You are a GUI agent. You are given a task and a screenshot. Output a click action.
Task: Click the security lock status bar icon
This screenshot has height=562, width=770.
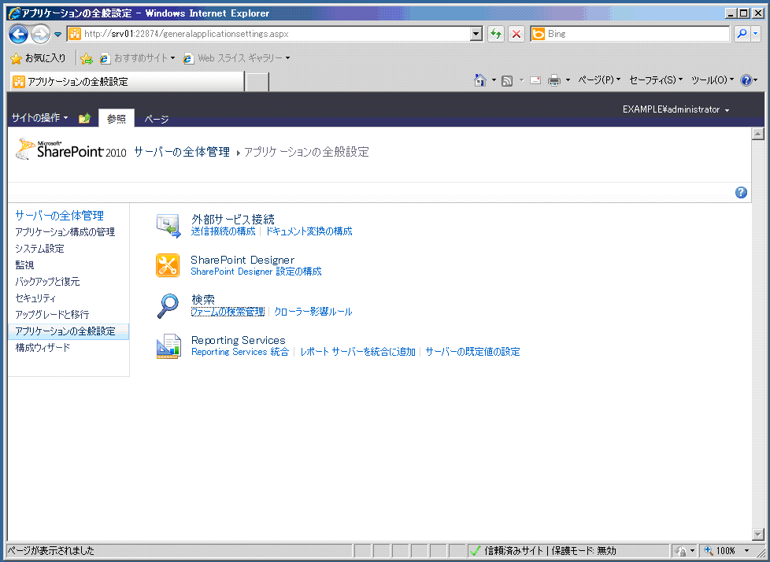[x=680, y=551]
